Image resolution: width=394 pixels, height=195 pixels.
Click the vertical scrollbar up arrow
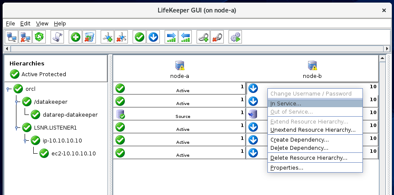click(382, 59)
